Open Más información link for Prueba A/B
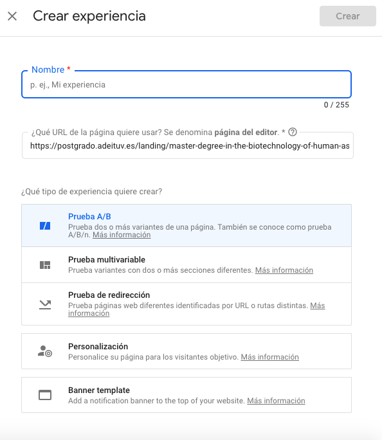Screen dimensions: 382x440 (x=122, y=235)
